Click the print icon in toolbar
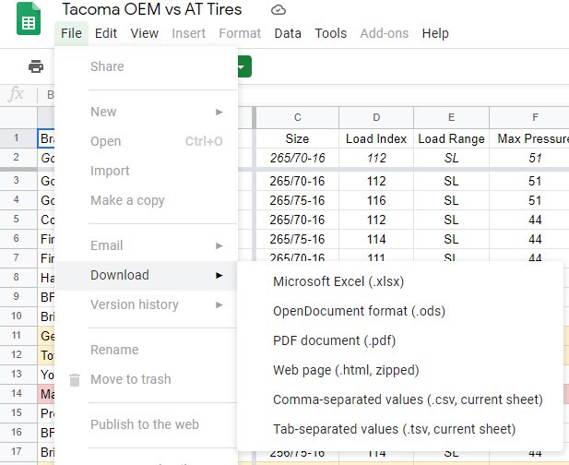Viewport: 569px width, 465px height. 36,66
